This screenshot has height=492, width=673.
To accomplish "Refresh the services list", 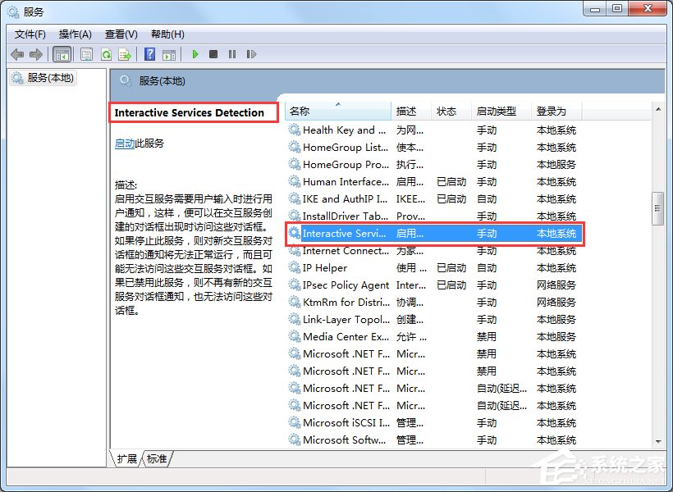I will click(107, 54).
